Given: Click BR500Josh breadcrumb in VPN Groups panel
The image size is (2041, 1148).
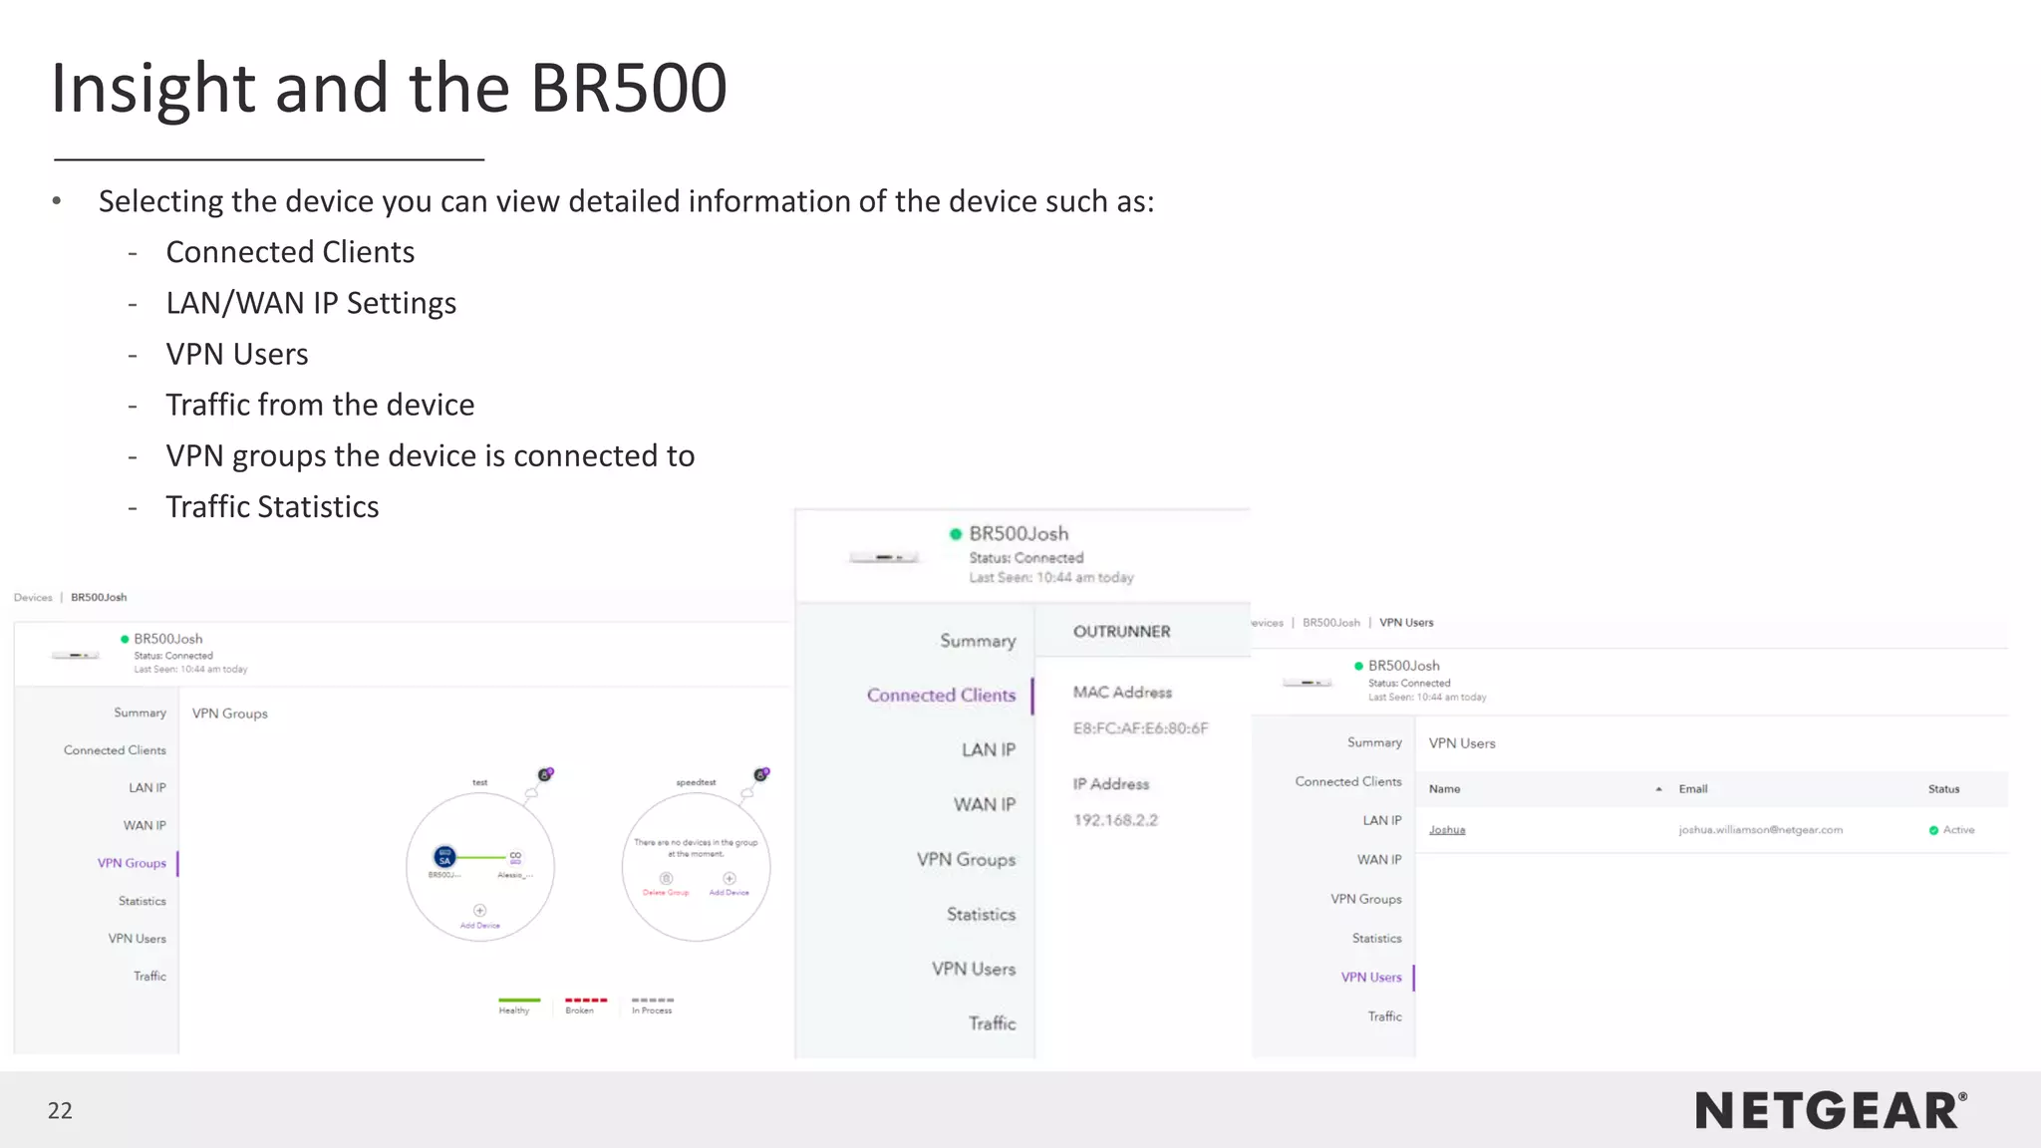Looking at the screenshot, I should click(x=99, y=598).
